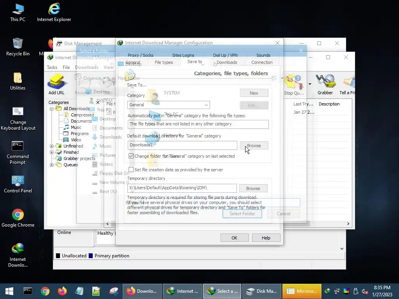The width and height of the screenshot is (399, 299).
Task: Enable Set file creation date checkbox
Action: click(131, 170)
